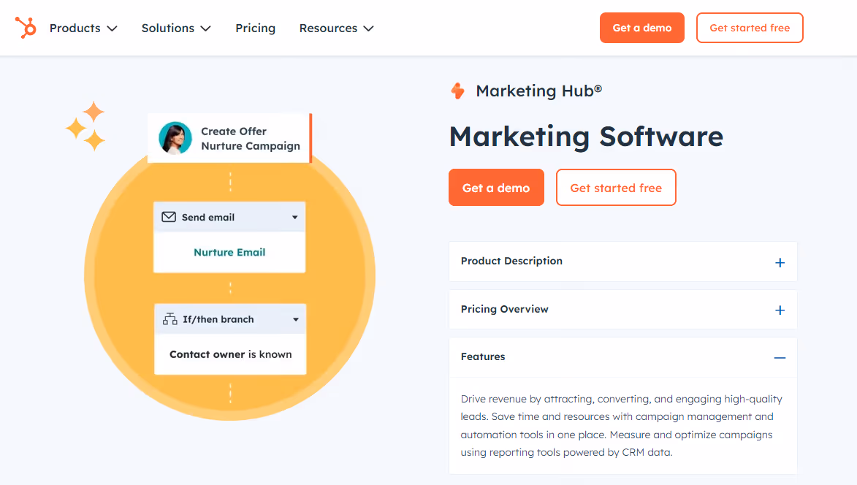The width and height of the screenshot is (857, 485).
Task: Open the Solutions menu
Action: coord(176,28)
